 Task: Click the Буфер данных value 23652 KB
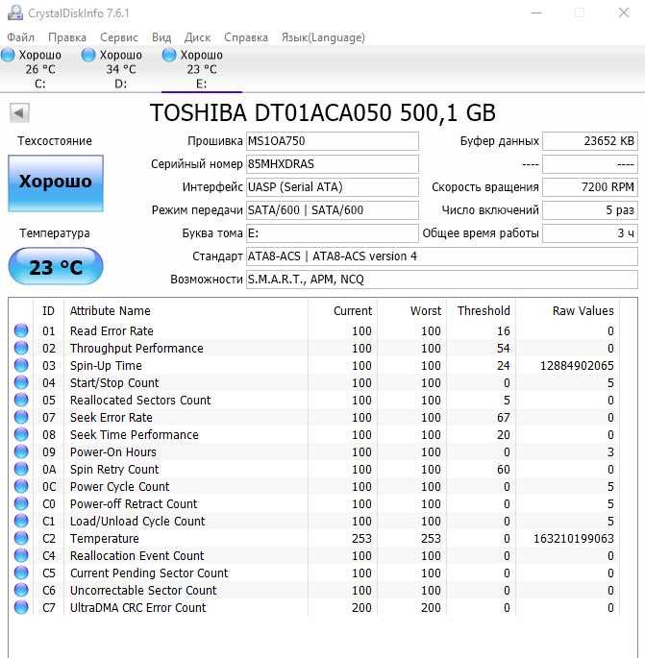[x=590, y=141]
